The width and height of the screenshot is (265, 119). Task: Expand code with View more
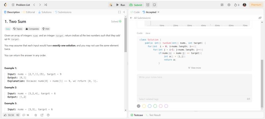coord(194,68)
